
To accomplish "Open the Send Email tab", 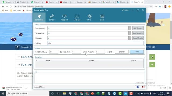I will pyautogui.click(x=39, y=17).
